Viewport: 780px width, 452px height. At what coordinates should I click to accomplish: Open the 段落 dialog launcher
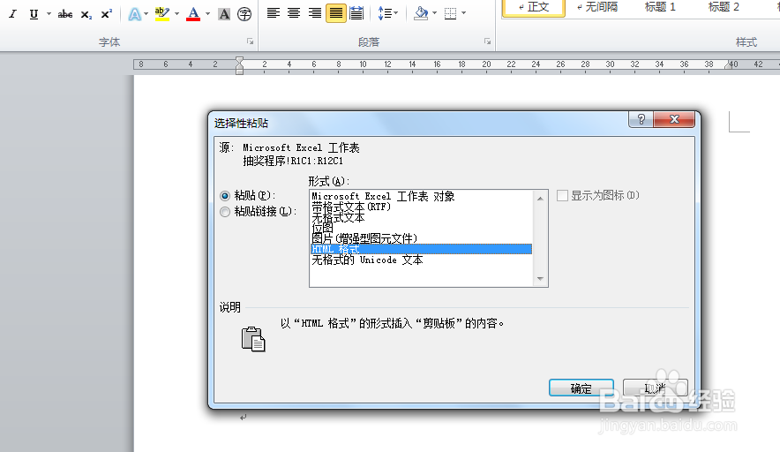[x=487, y=41]
